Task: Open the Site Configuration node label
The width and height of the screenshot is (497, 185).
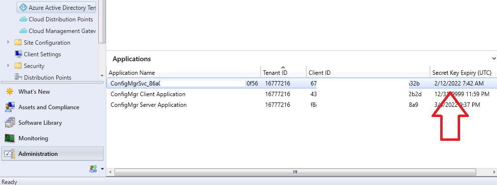Action: [47, 43]
